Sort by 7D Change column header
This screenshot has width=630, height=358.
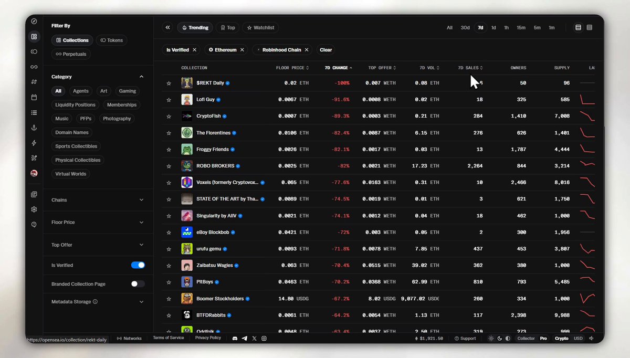[x=338, y=68]
